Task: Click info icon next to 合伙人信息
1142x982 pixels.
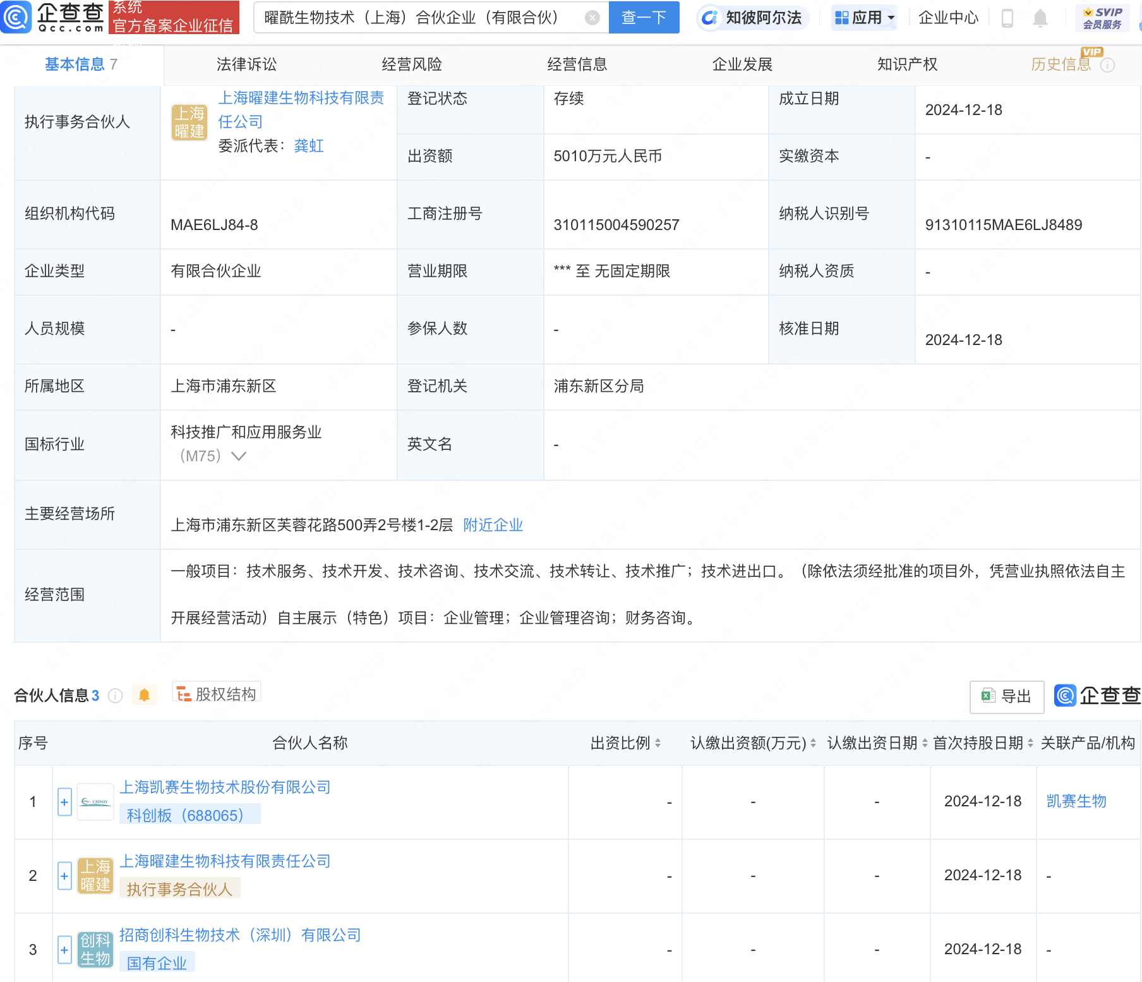Action: click(115, 696)
